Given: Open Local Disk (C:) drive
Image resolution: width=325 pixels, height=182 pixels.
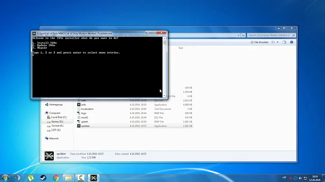Looking at the screenshot, I should (x=57, y=117).
